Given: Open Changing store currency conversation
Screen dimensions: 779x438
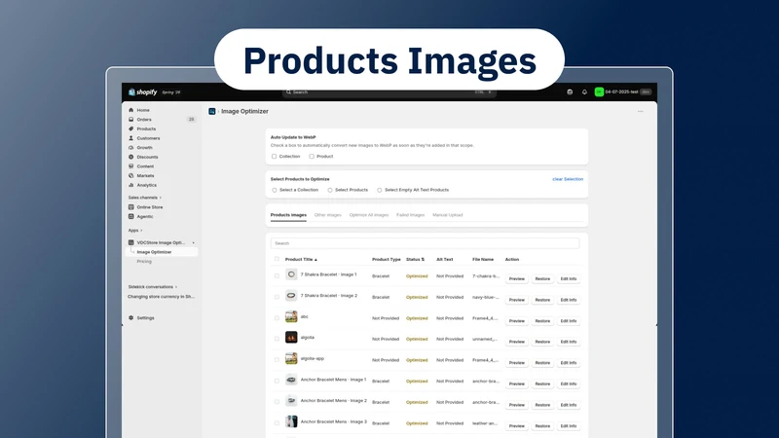Looking at the screenshot, I should coord(161,297).
